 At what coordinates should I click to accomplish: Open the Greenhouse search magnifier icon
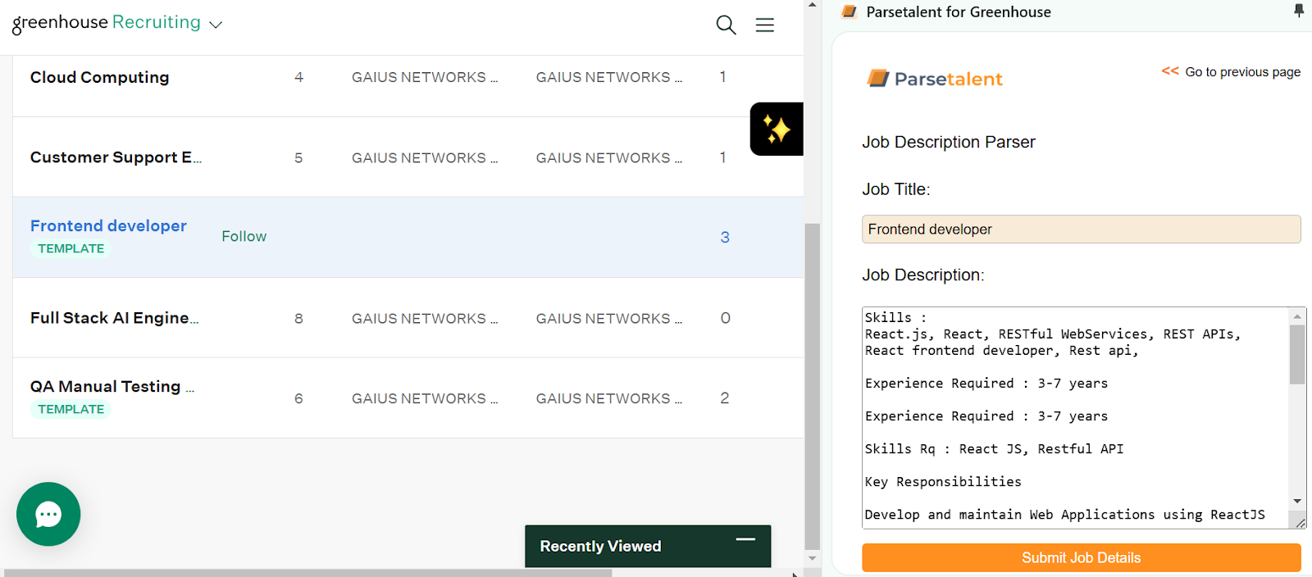coord(726,25)
